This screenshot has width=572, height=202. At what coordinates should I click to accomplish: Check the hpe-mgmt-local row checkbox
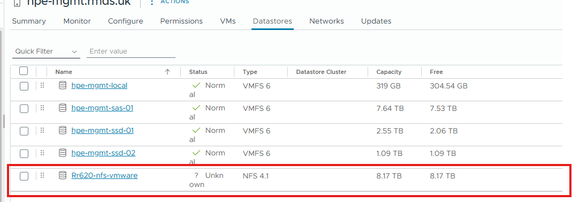coord(24,86)
